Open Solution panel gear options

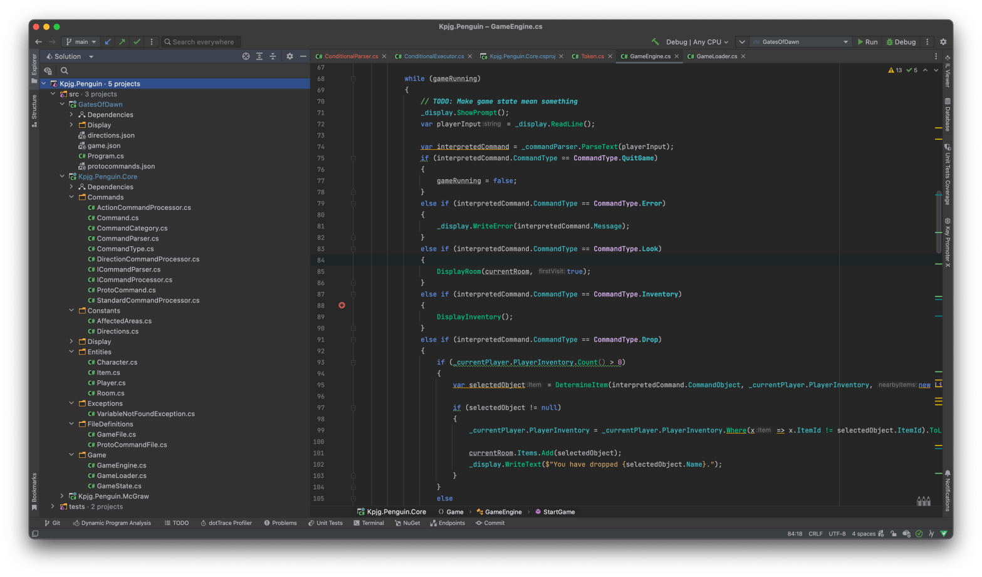[290, 56]
